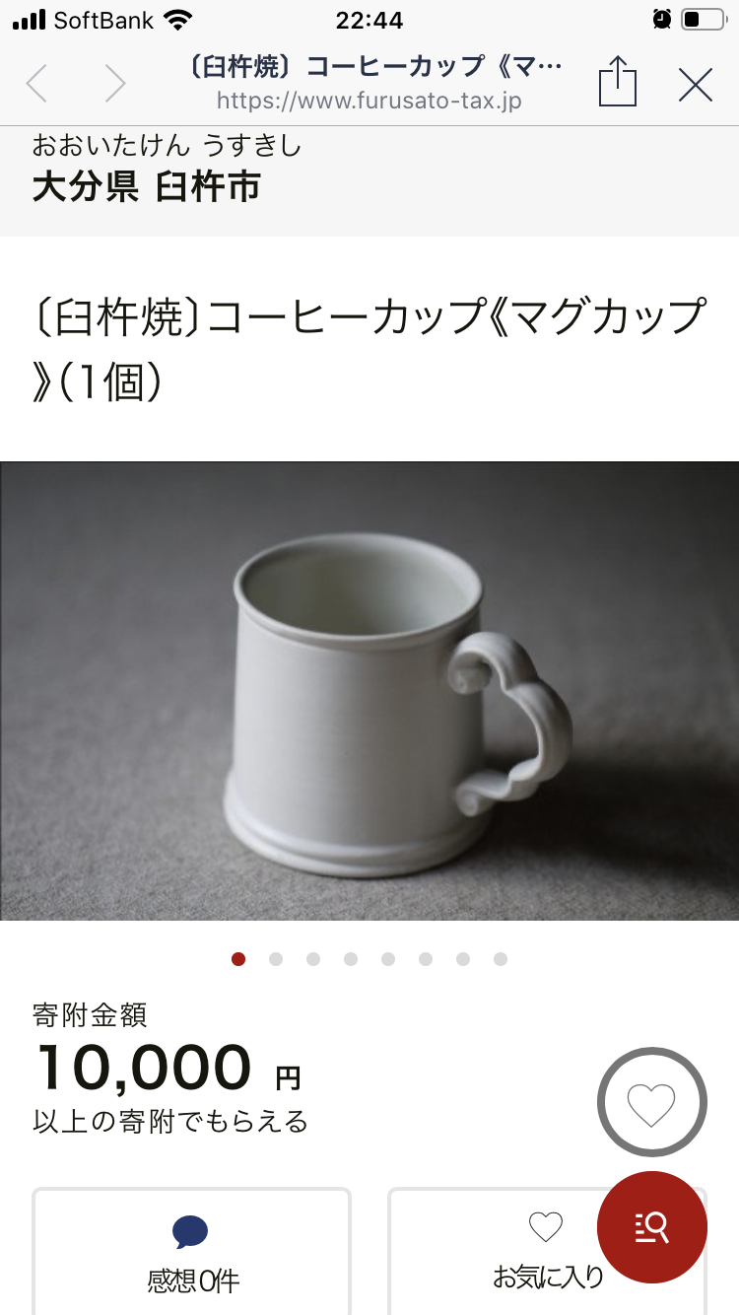Select the sixth carousel dot
The height and width of the screenshot is (1315, 739).
[x=426, y=959]
